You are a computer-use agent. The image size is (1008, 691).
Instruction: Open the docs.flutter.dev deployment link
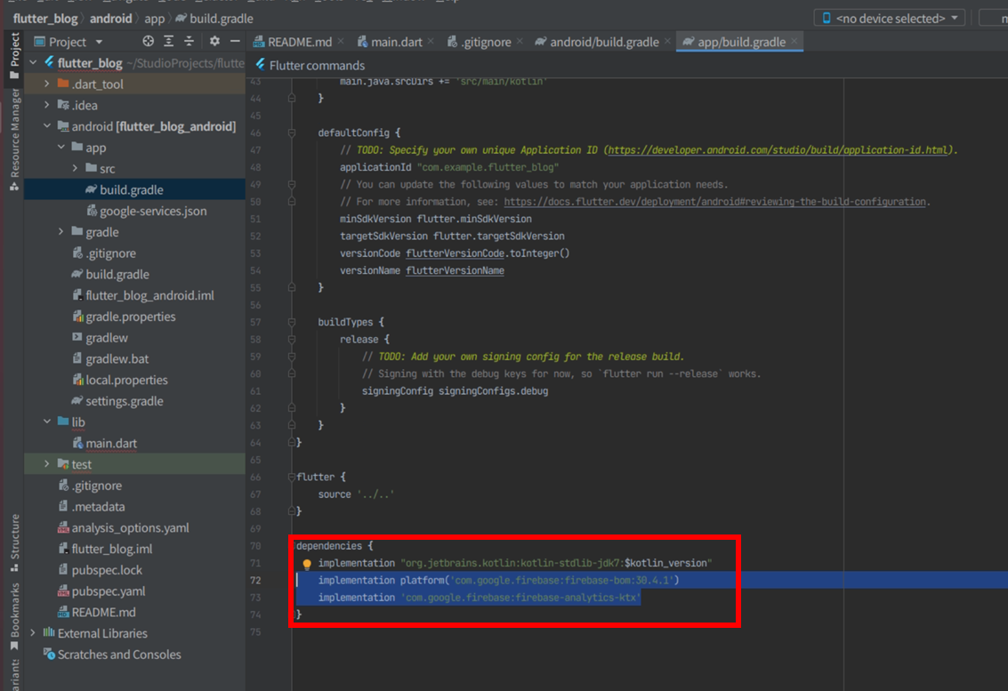pos(715,202)
